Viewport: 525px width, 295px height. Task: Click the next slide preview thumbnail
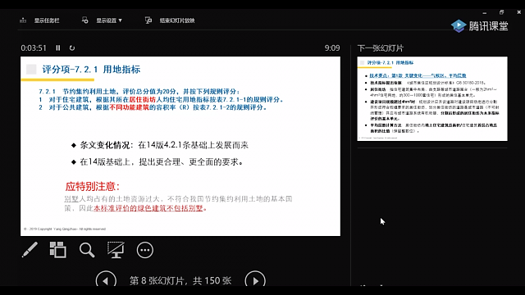[x=432, y=98]
